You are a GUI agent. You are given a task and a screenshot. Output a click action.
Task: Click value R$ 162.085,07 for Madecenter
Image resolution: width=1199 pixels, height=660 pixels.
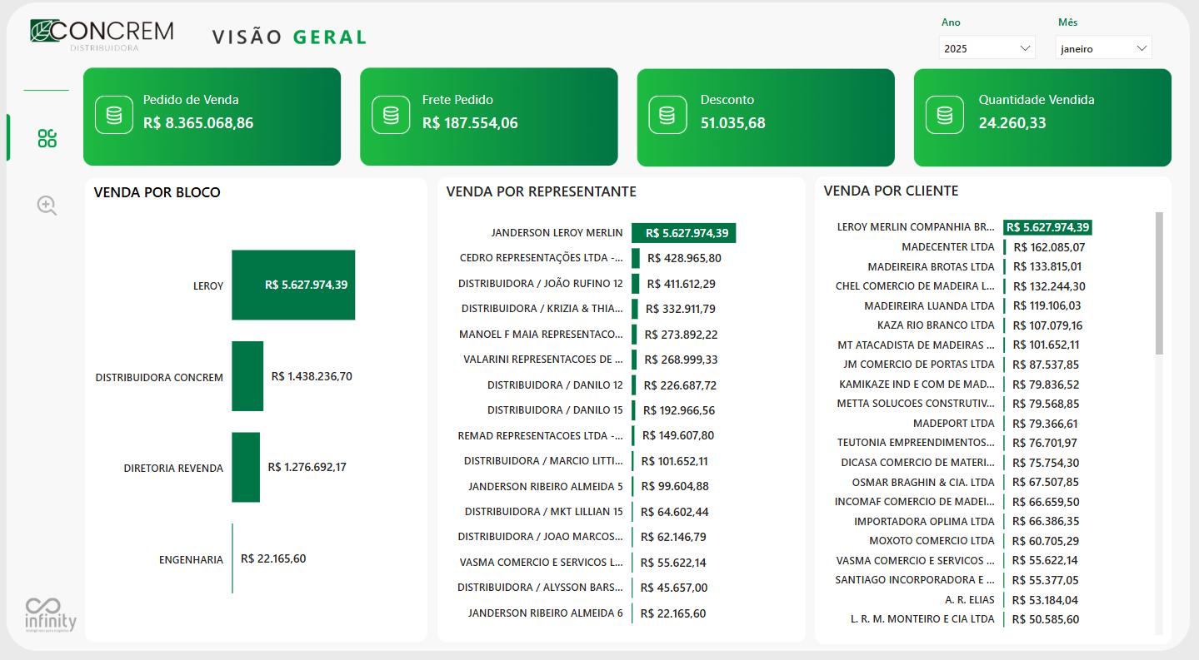click(x=1049, y=247)
